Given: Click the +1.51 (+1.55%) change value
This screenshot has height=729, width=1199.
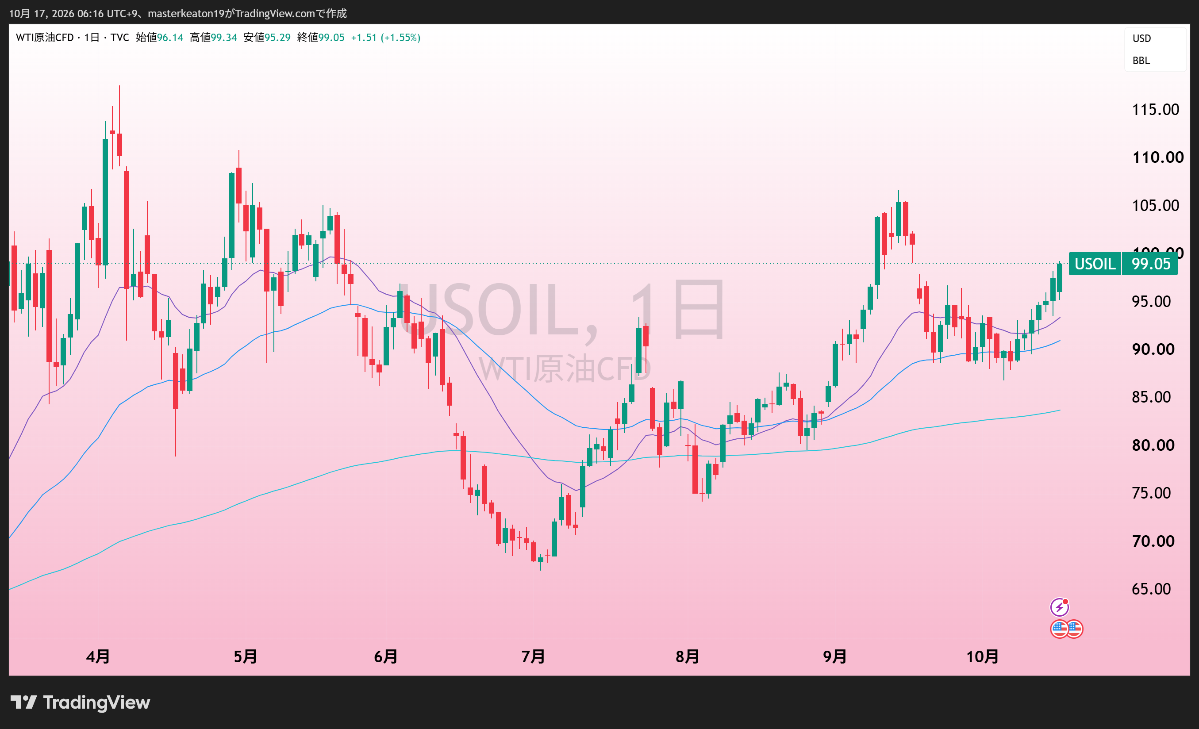Looking at the screenshot, I should (x=385, y=38).
